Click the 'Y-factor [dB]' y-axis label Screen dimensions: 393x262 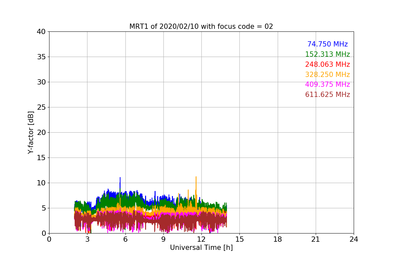[31, 132]
